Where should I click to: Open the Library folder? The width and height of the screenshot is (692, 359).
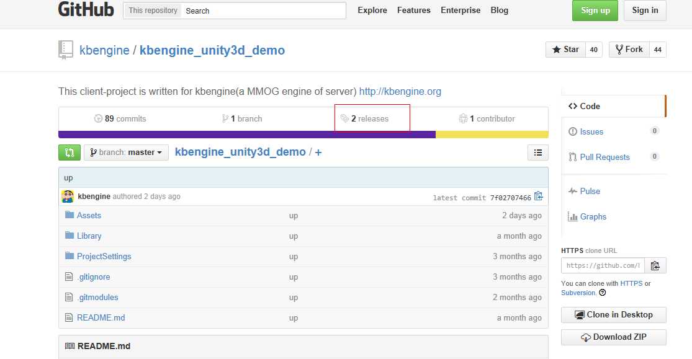[x=89, y=236]
